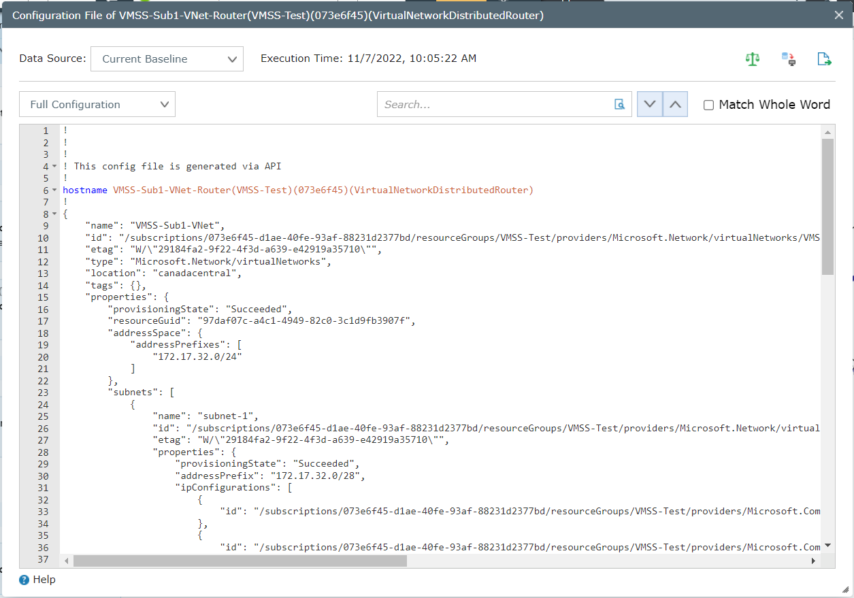Click the green compare baselines scales icon
Screen dimensions: 854x598
pyautogui.click(x=752, y=59)
